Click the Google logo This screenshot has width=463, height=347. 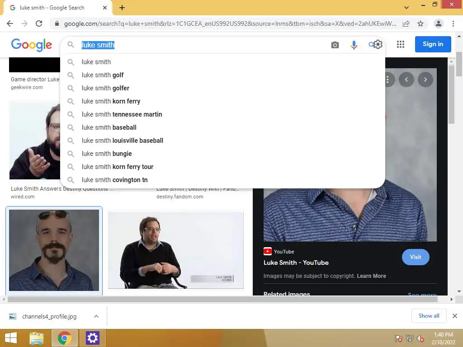point(32,45)
